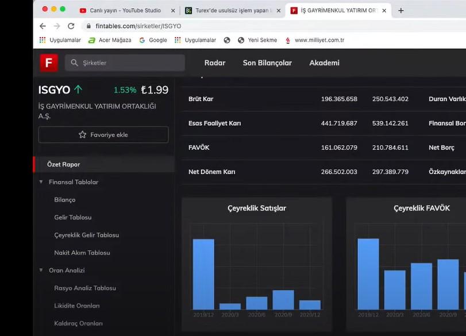Viewport: 466px width, 336px height.
Task: Open Rasyo Analiz Tablosu under Oran Analizi
Action: (85, 288)
